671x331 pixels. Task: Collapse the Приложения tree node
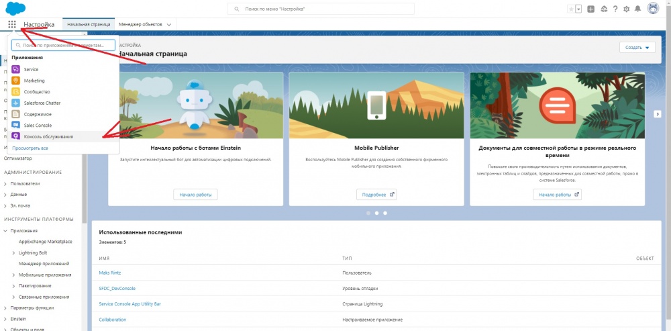(5, 230)
